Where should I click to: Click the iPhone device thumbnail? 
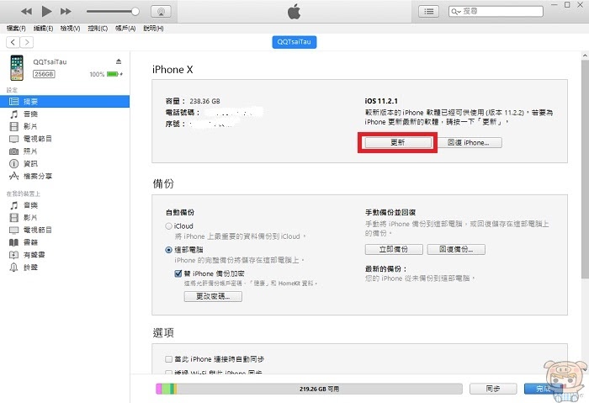click(17, 67)
